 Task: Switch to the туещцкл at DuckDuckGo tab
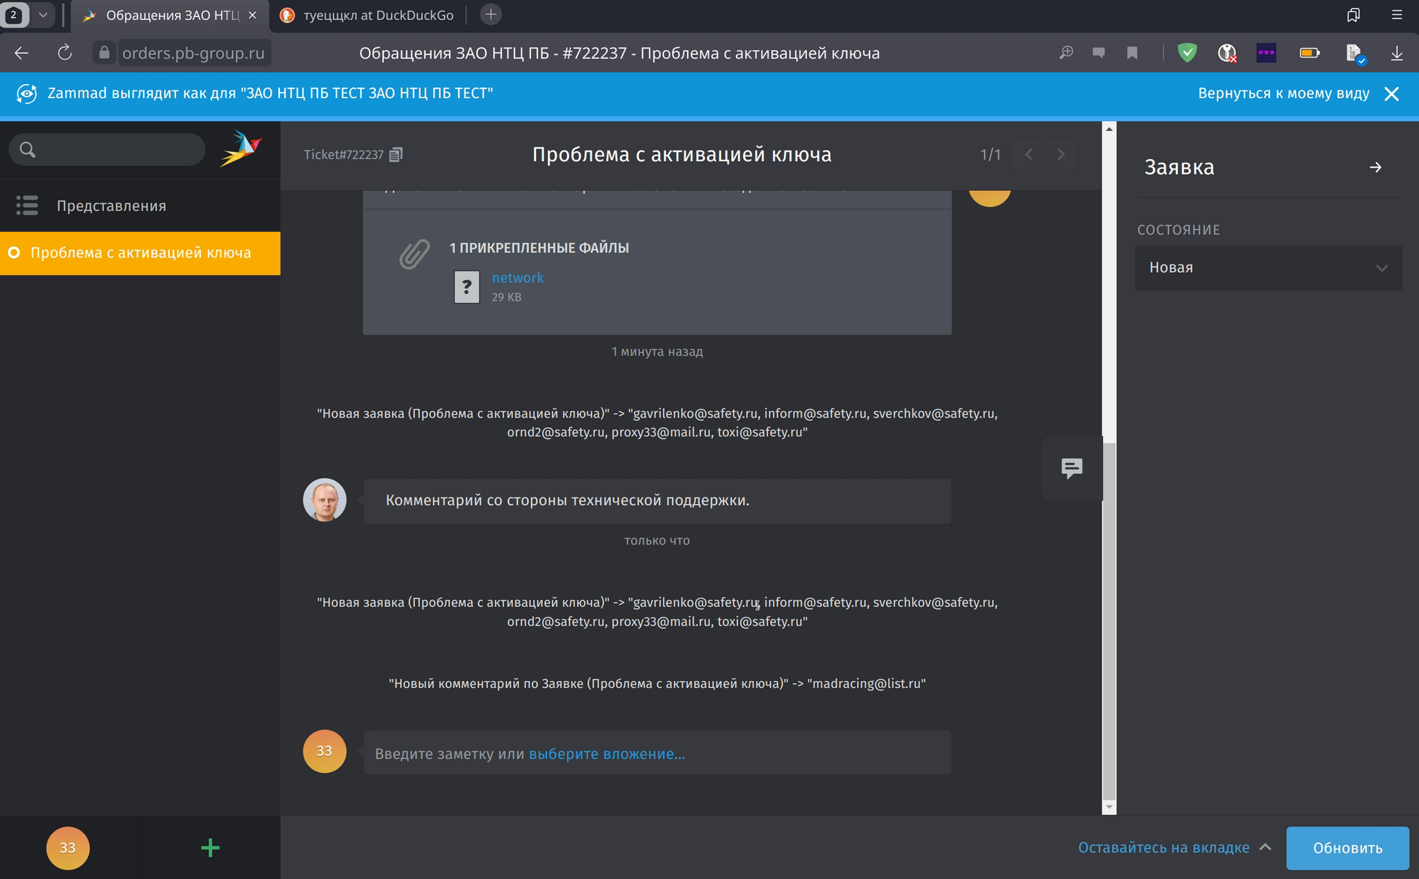pyautogui.click(x=368, y=15)
